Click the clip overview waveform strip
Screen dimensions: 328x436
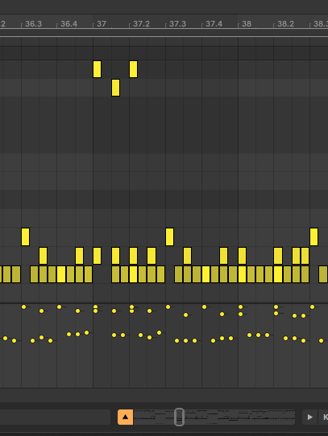(x=214, y=417)
